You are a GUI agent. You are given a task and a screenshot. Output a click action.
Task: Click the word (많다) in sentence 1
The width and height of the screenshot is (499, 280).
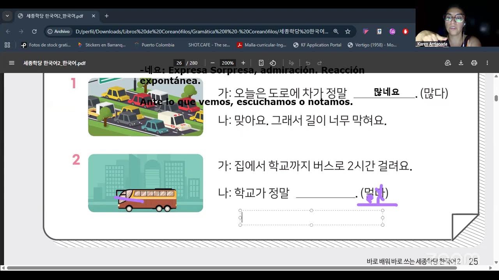434,93
